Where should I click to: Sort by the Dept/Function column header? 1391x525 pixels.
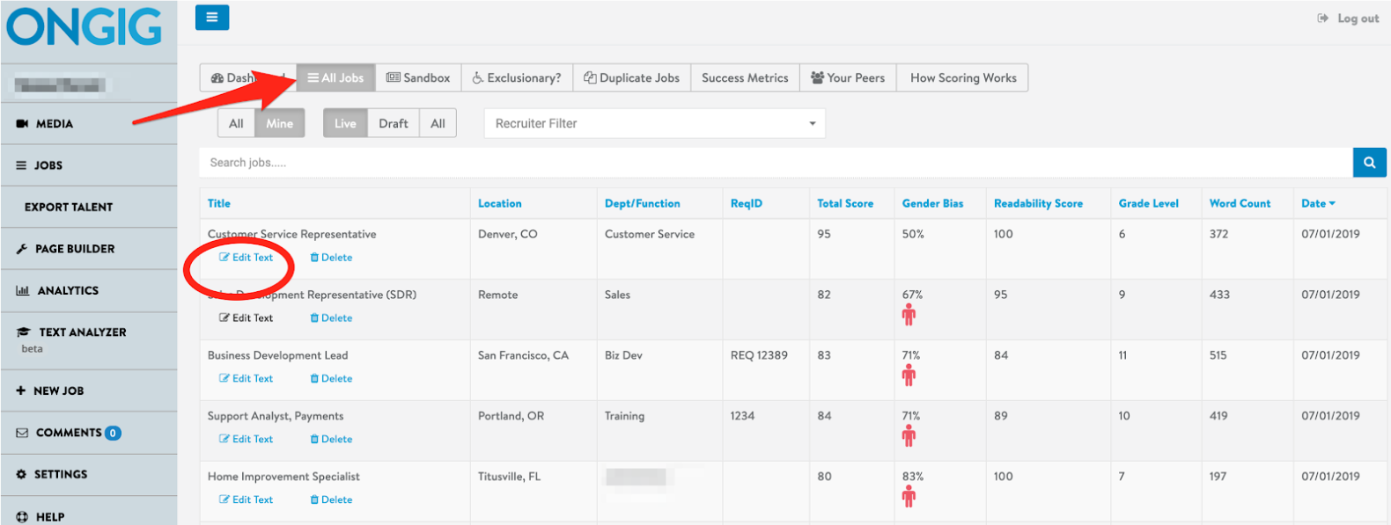642,203
